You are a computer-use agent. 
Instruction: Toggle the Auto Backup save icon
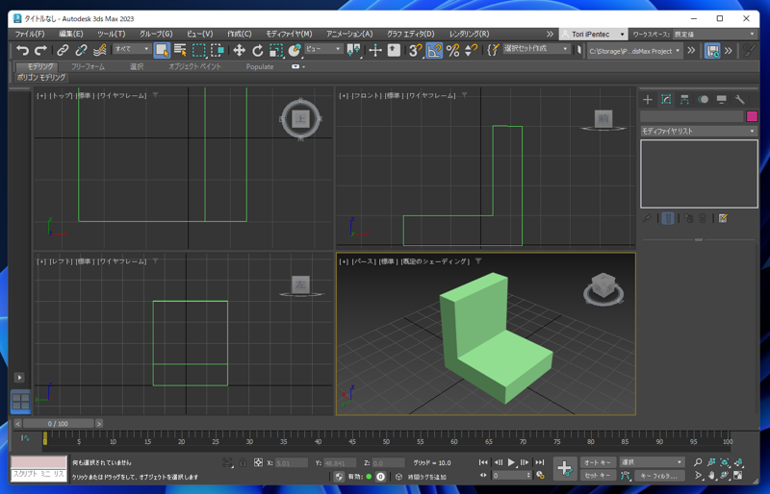click(x=712, y=50)
